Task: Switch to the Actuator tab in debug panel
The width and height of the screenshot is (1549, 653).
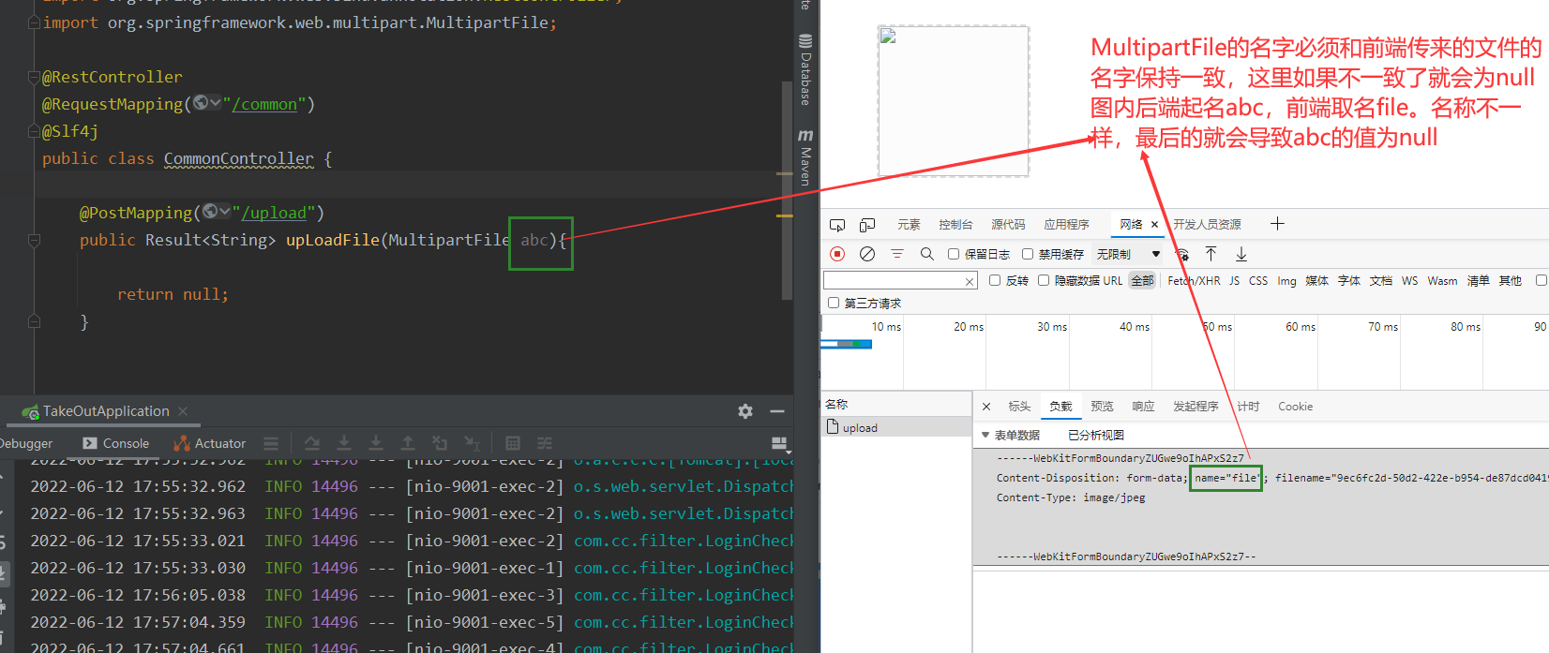Action: (209, 443)
